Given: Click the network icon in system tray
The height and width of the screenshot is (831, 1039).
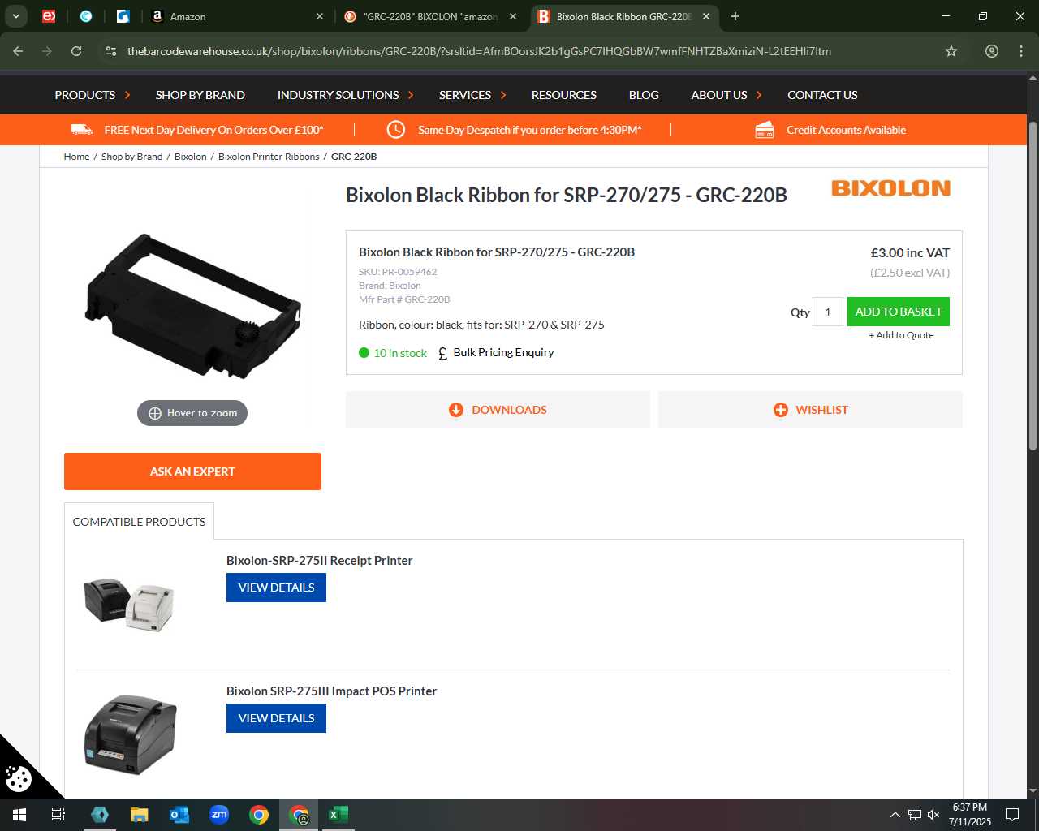Looking at the screenshot, I should point(914,815).
